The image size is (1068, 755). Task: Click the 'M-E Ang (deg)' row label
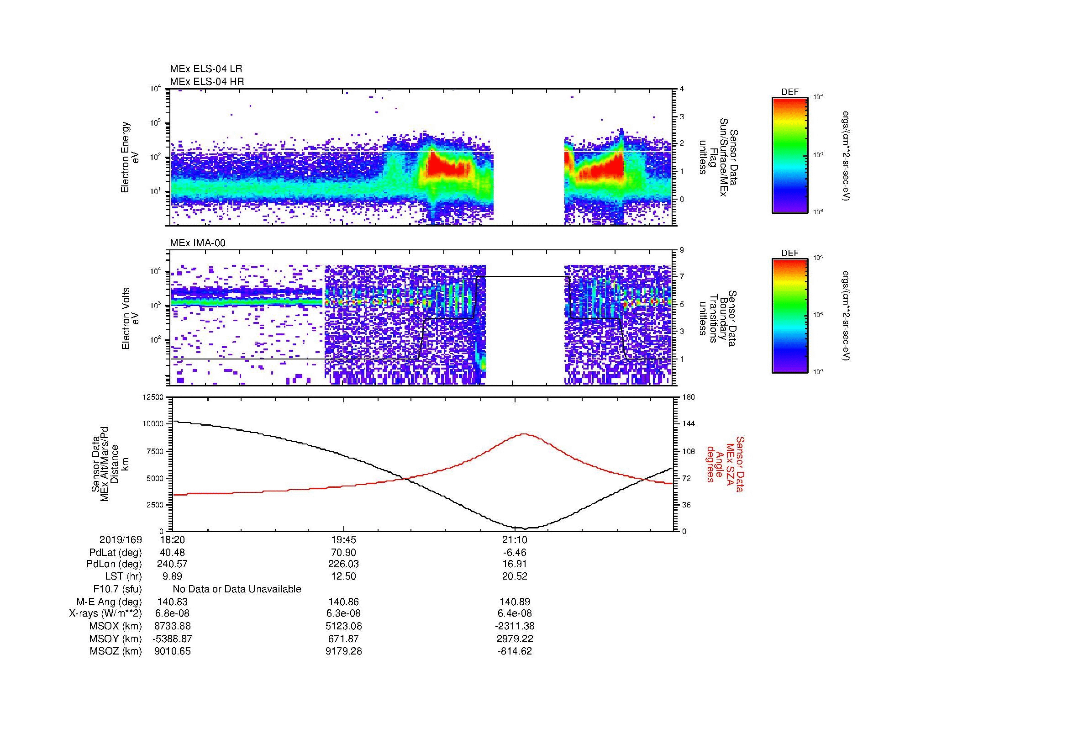click(109, 602)
